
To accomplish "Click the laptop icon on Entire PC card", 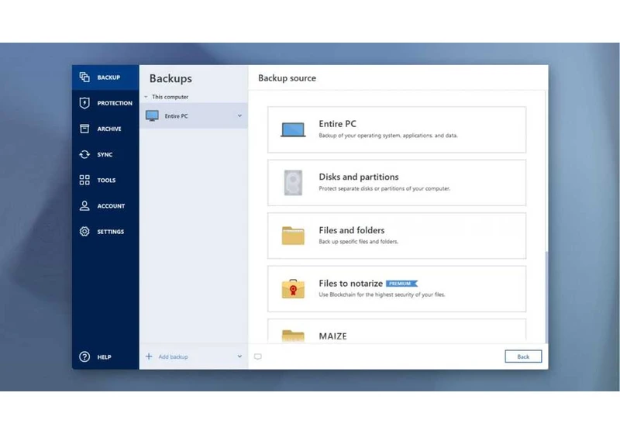I will click(x=293, y=129).
